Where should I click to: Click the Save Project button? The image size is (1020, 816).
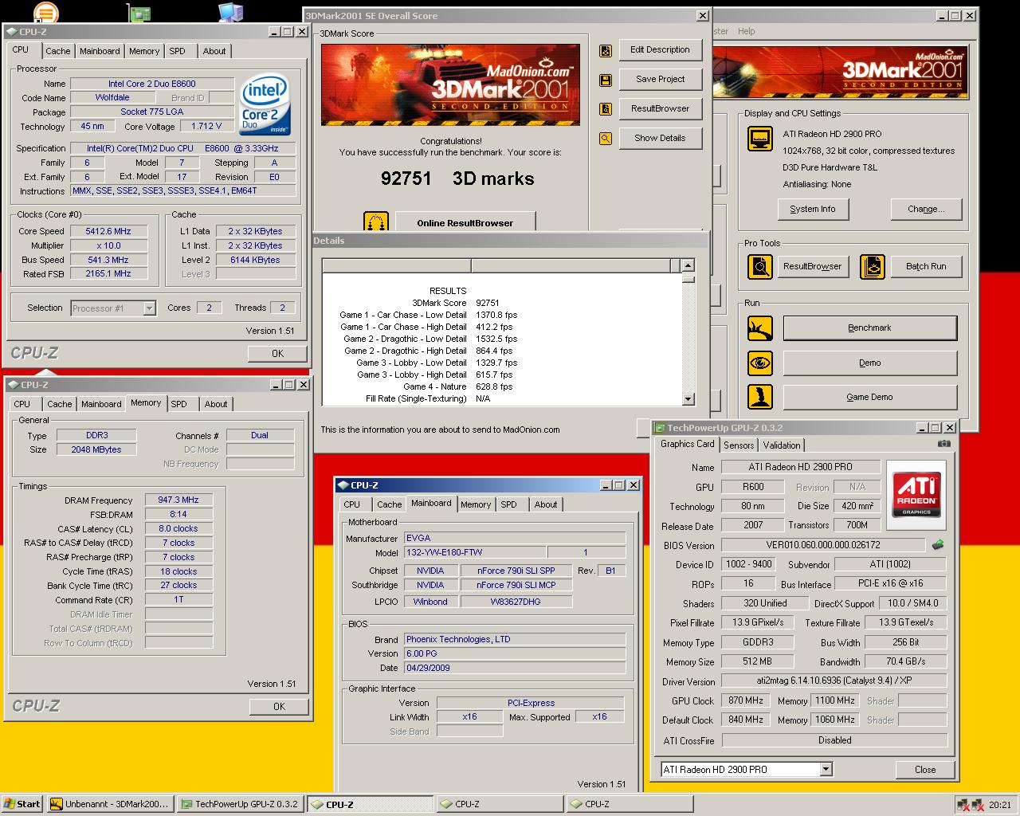(x=660, y=79)
